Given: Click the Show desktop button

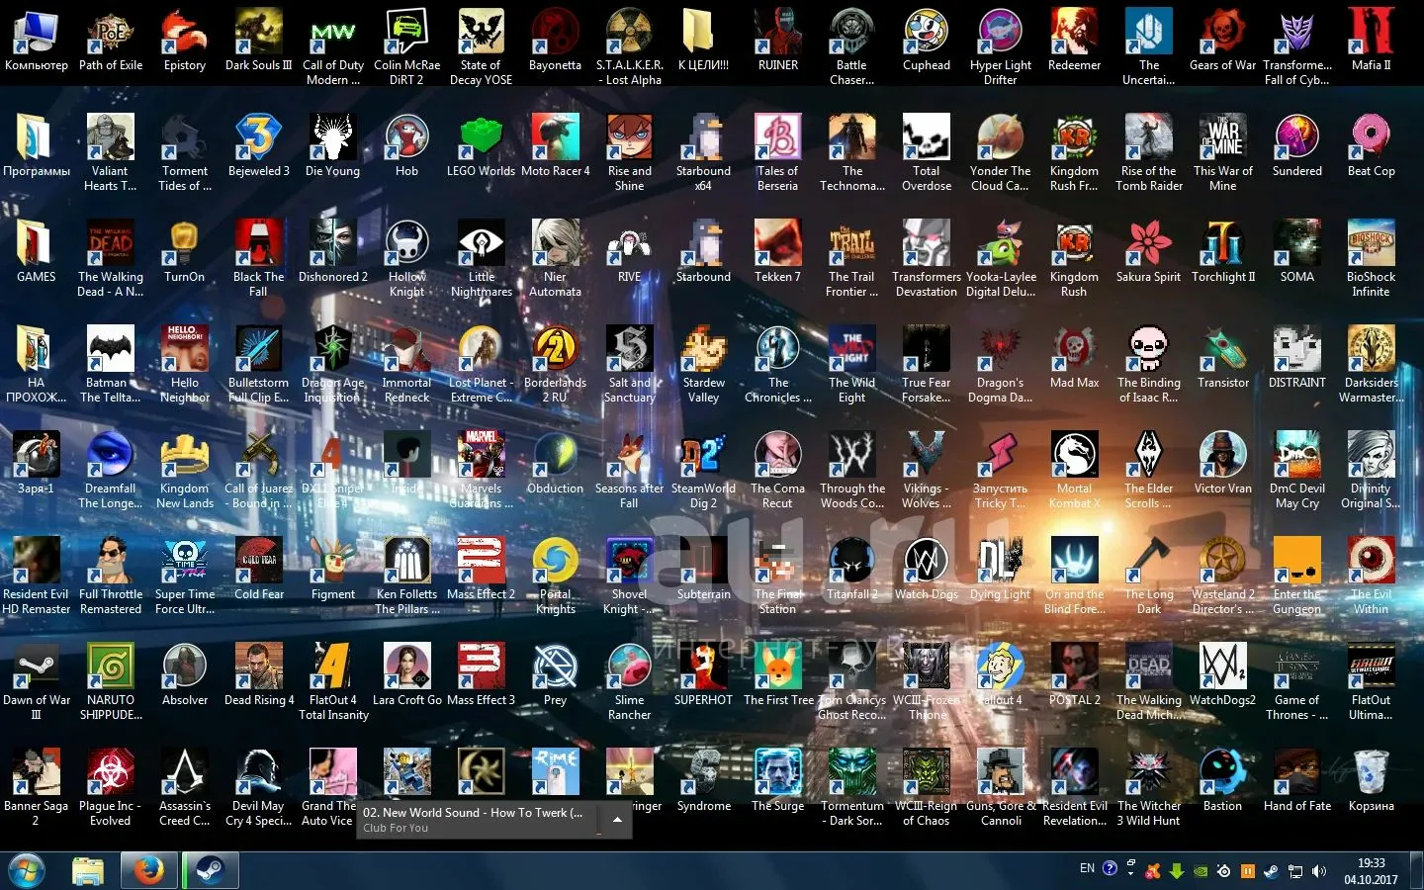Looking at the screenshot, I should pyautogui.click(x=1417, y=870).
